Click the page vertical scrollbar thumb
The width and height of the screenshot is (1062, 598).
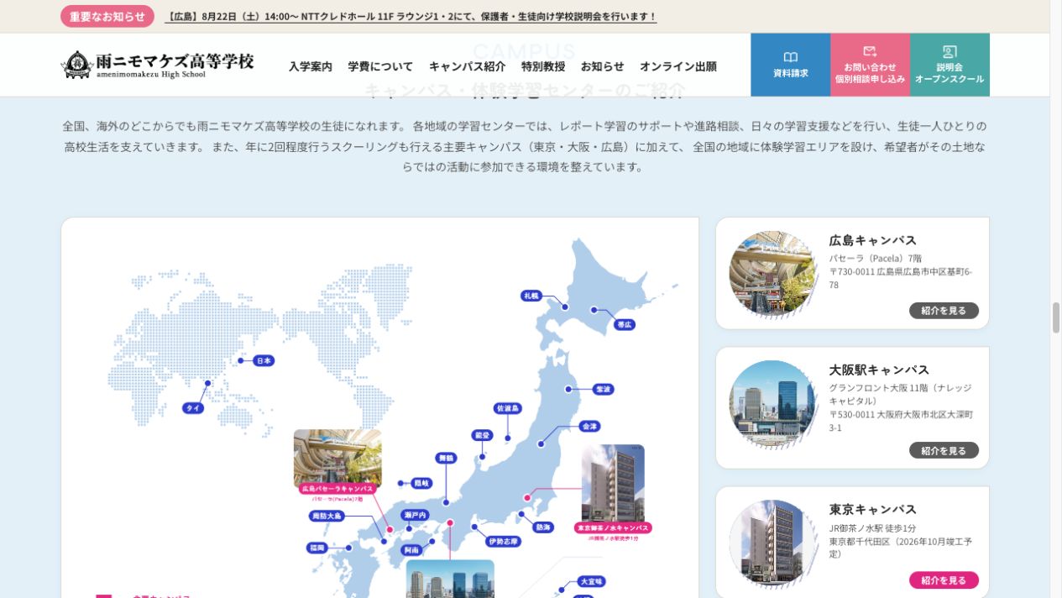pyautogui.click(x=1056, y=317)
